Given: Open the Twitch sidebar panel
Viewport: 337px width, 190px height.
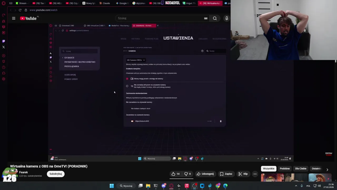Looking at the screenshot, I should point(4,41).
